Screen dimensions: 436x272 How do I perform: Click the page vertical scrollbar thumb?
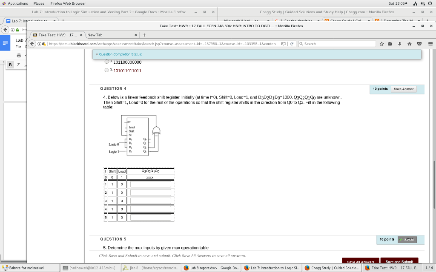pos(434,184)
